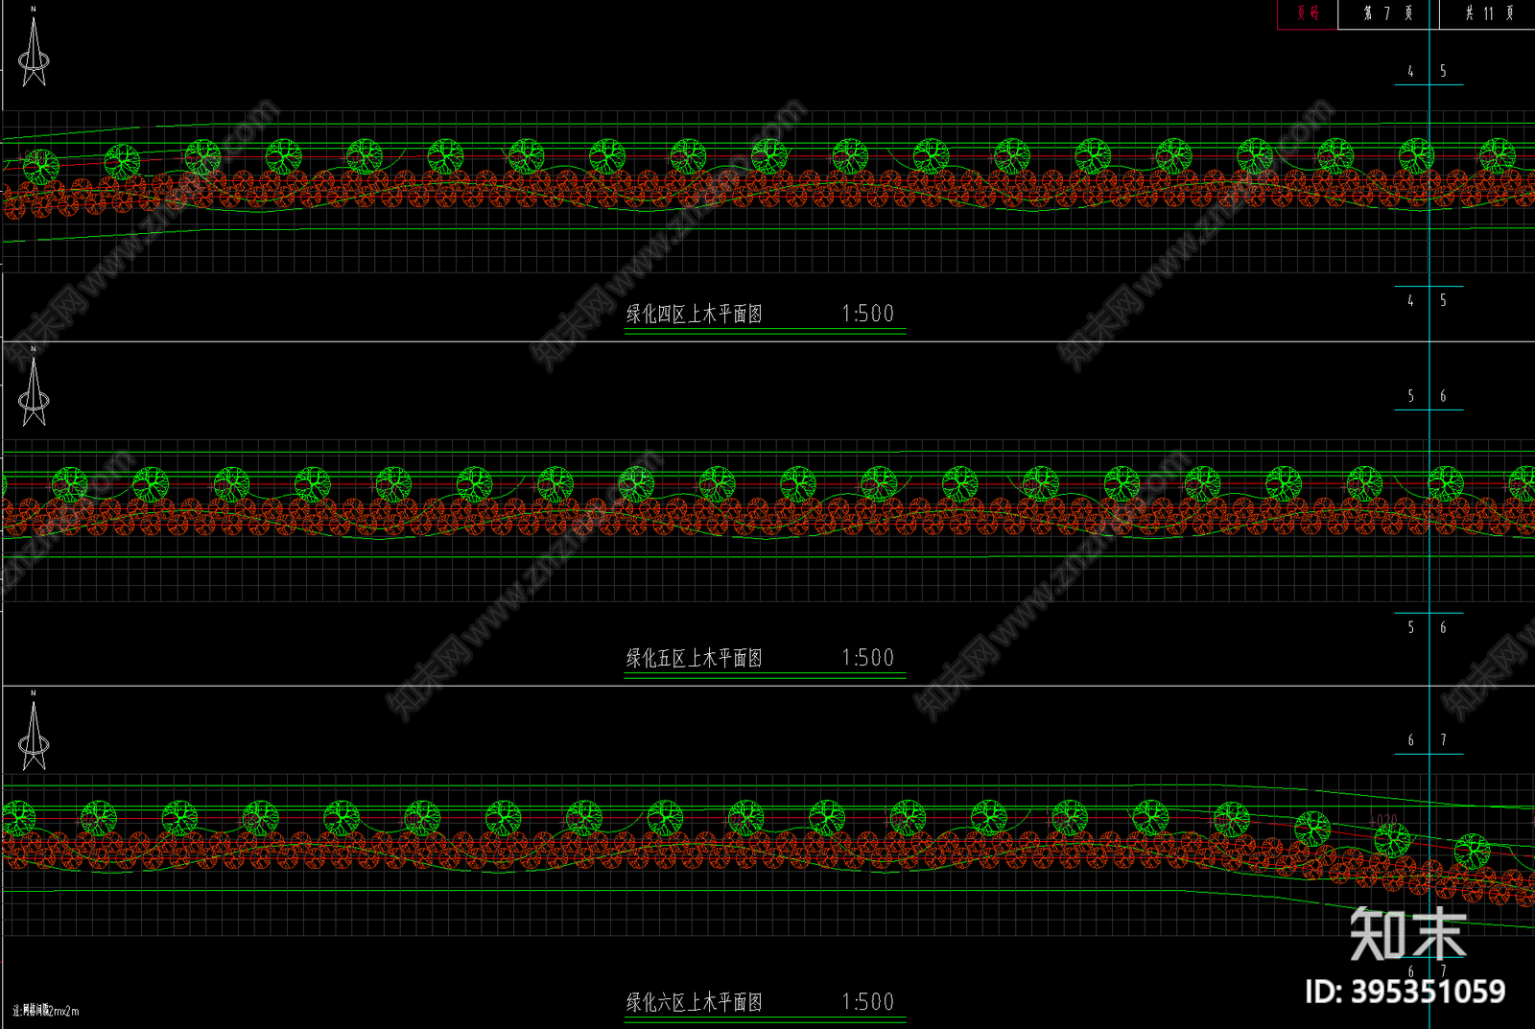
Task: Select the title 绿化五区上木平面图
Action: [x=695, y=658]
